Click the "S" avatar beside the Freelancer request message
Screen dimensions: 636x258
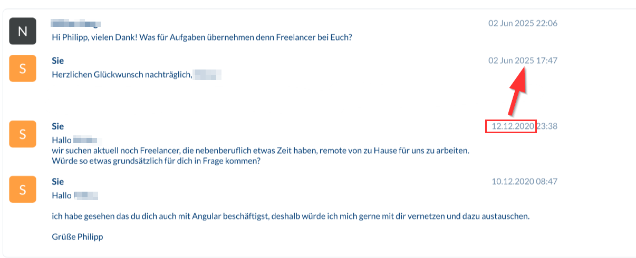pyautogui.click(x=23, y=134)
